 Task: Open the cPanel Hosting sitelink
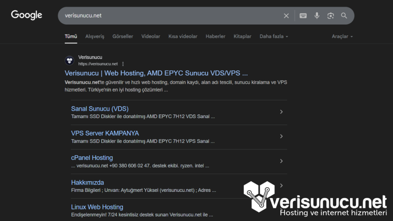pos(92,158)
